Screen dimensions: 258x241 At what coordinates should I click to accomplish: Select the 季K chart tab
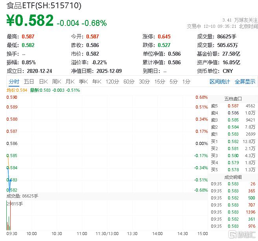[83, 82]
